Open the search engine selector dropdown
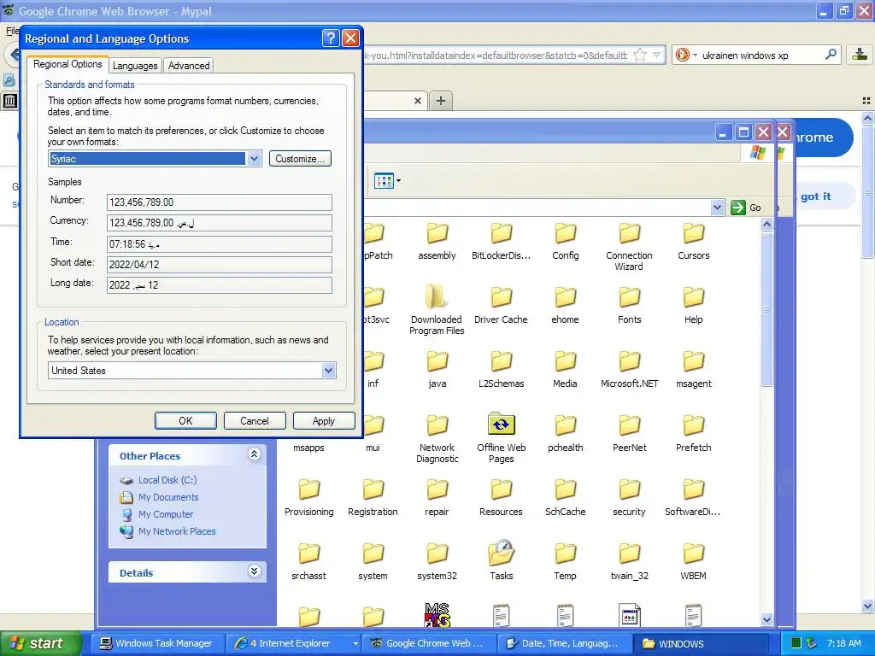This screenshot has width=875, height=656. point(686,55)
